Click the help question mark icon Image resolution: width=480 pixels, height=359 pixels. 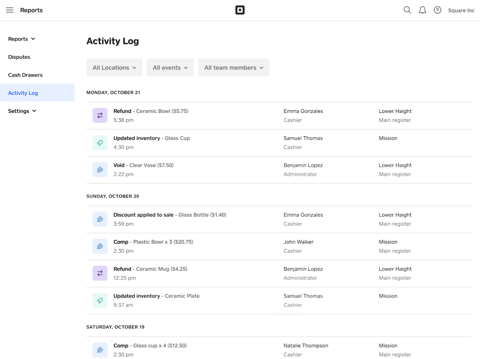point(437,10)
